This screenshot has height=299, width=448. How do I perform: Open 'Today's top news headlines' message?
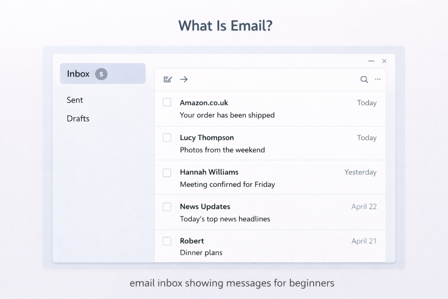(x=225, y=219)
